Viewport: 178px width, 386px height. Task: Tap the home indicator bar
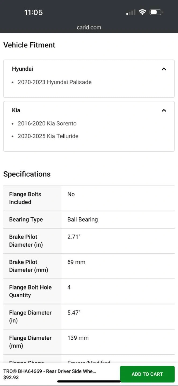tap(89, 381)
